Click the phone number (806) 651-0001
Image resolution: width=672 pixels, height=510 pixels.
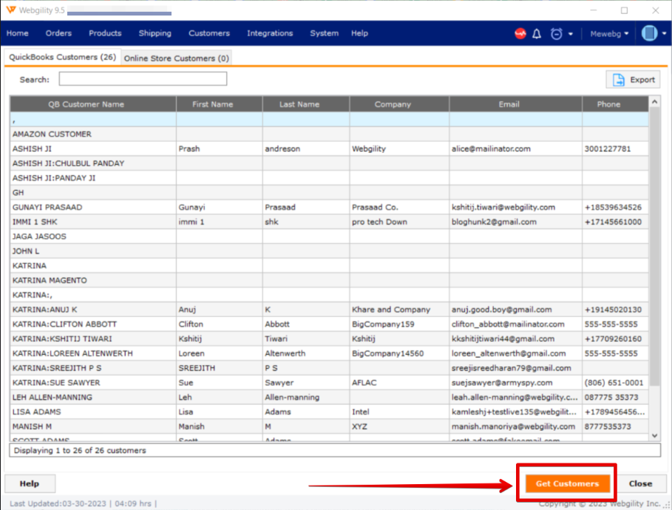(x=614, y=383)
